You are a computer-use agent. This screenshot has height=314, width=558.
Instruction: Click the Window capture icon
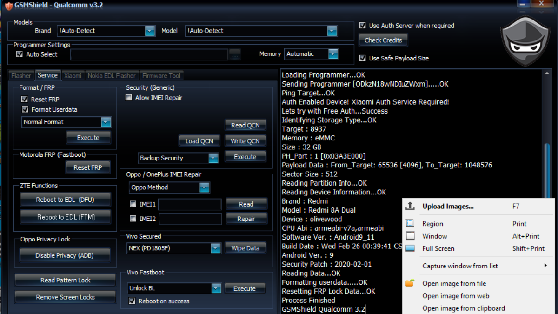click(x=410, y=236)
